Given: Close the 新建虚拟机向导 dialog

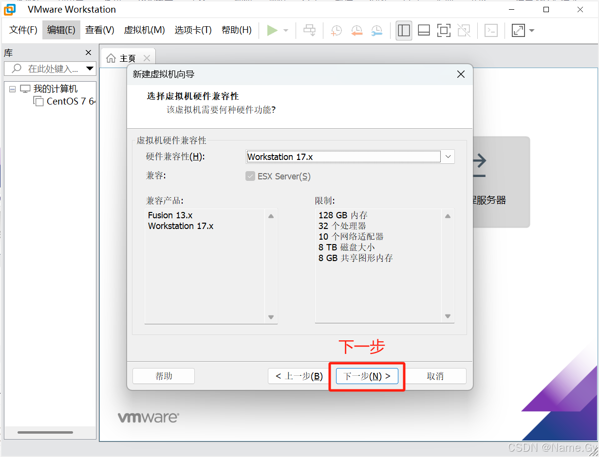Looking at the screenshot, I should click(461, 74).
